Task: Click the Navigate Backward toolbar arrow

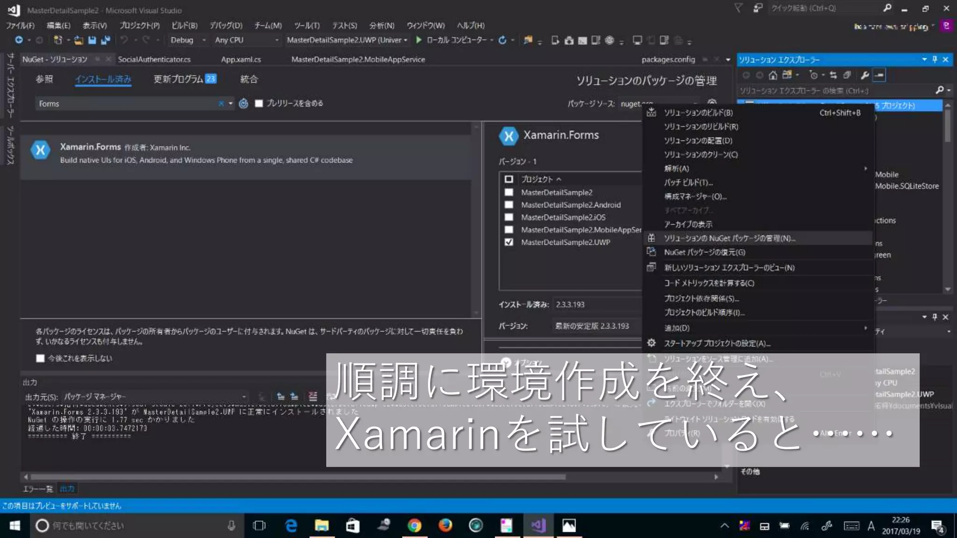Action: (x=19, y=40)
